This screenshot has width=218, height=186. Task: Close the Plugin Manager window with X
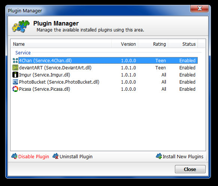(x=200, y=8)
